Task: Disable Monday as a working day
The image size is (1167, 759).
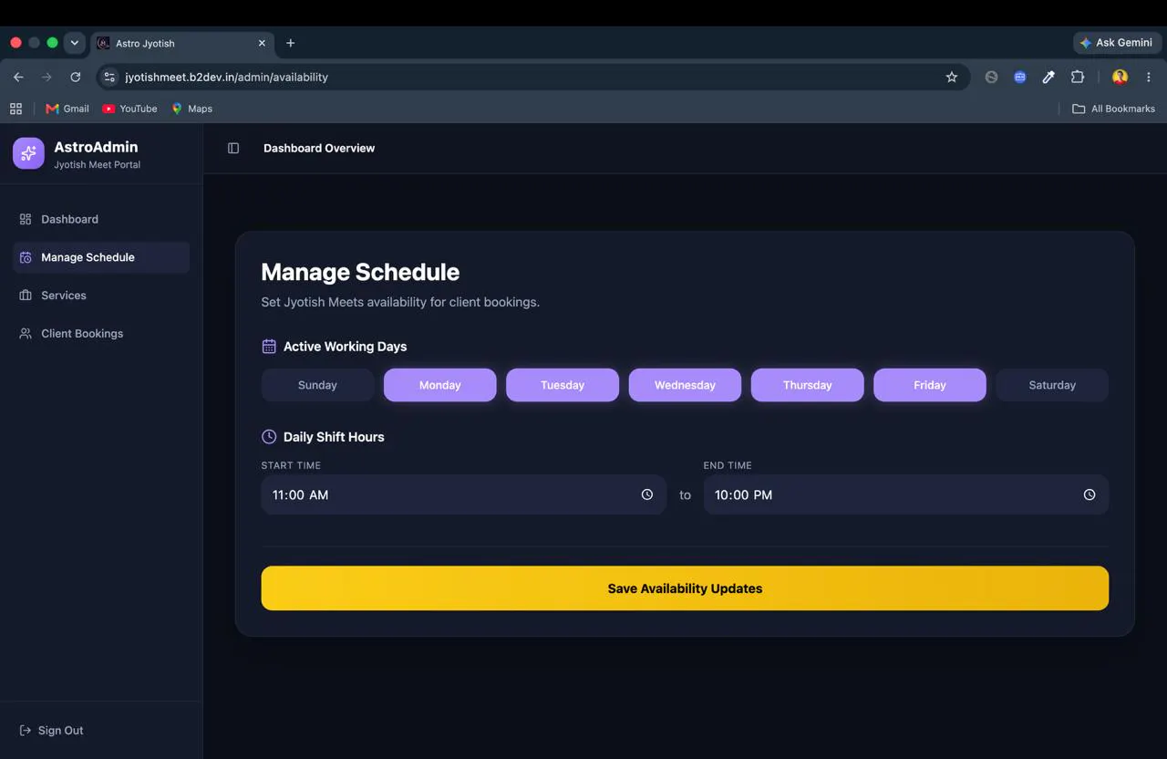Action: click(x=440, y=385)
